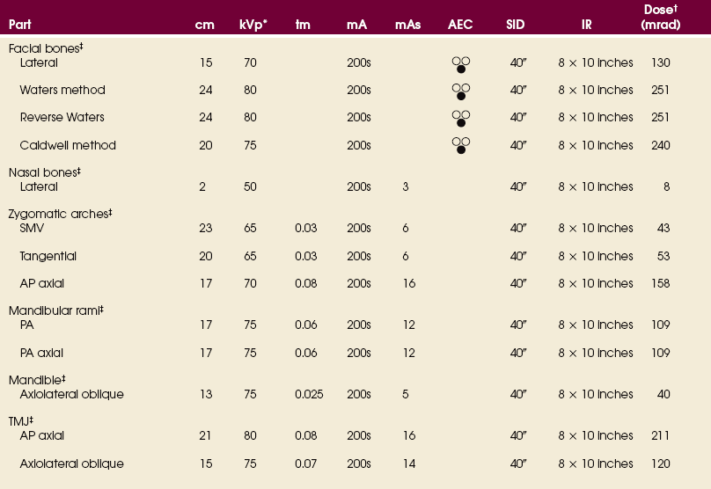
Task: Click the IR column header
Action: [x=589, y=25]
